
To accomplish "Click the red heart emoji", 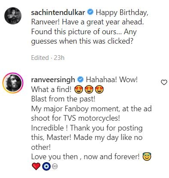I will 36,166.
